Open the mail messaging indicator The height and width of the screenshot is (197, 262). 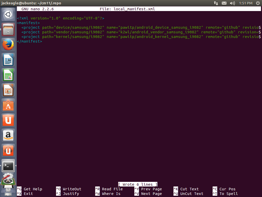click(224, 3)
